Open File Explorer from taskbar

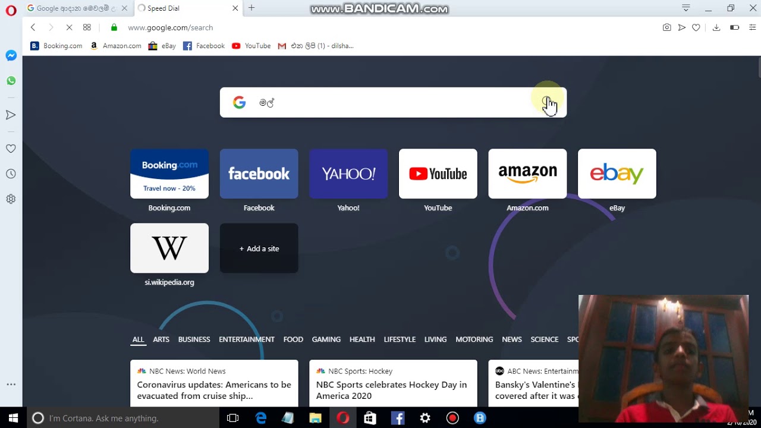315,418
